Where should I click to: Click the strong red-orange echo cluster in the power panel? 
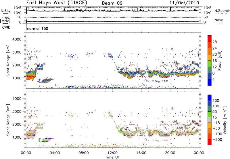30,76
